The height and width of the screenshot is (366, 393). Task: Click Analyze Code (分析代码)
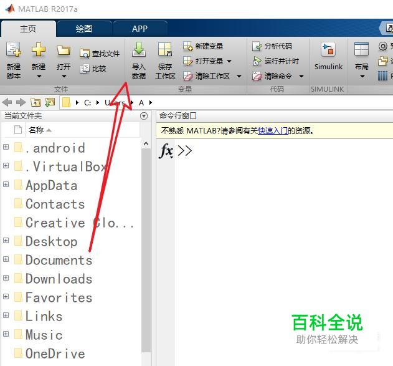[272, 46]
